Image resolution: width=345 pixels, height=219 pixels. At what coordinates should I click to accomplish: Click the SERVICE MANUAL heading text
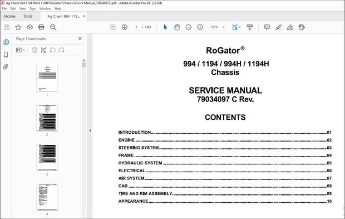click(x=225, y=90)
